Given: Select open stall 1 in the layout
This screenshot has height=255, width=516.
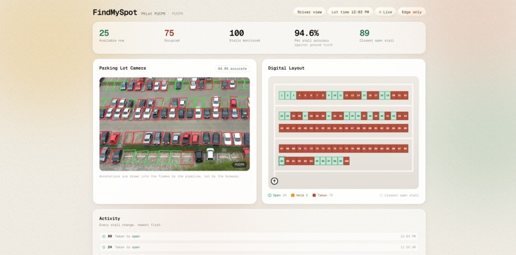Looking at the screenshot, I should pos(282,95).
